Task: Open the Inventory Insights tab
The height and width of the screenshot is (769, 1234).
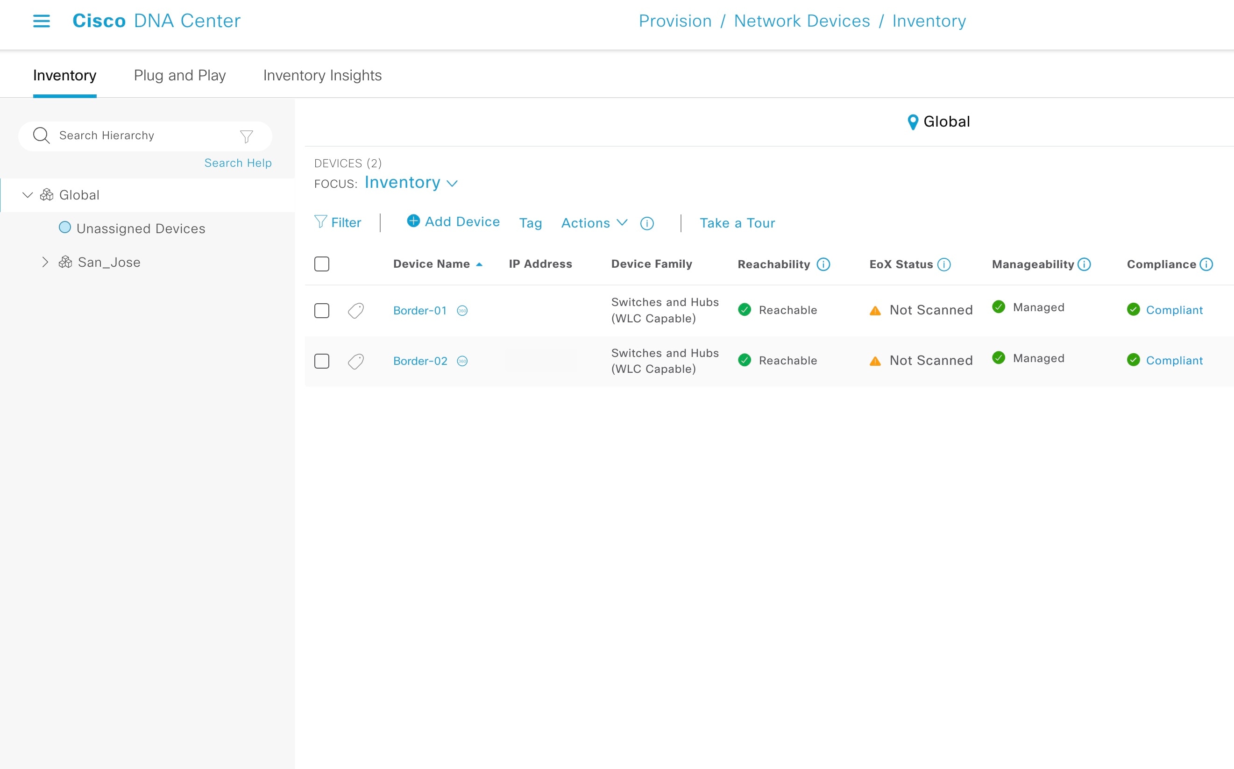Action: click(x=322, y=75)
